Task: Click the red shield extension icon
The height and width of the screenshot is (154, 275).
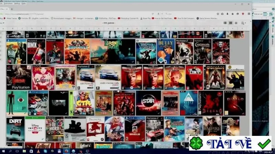Action: [x=243, y=14]
